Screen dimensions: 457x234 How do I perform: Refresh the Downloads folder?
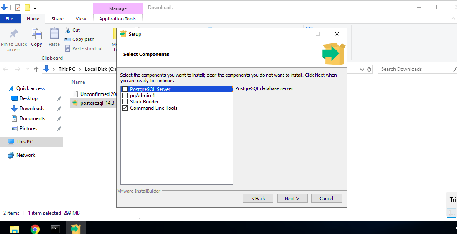coord(369,70)
